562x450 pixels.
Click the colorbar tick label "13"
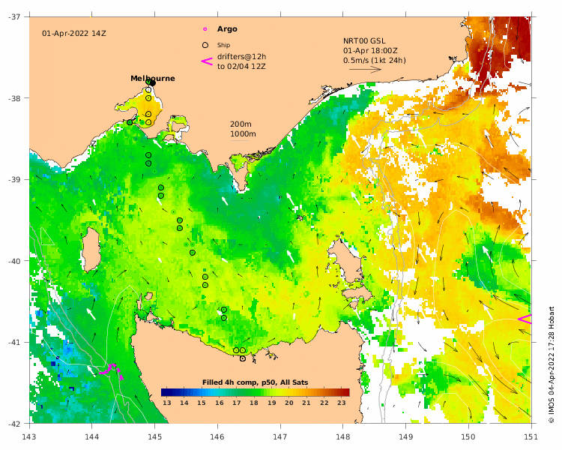[167, 403]
